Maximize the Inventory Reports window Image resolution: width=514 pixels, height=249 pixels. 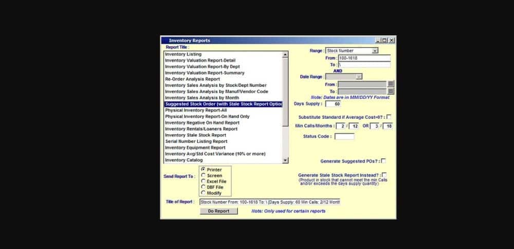[384, 40]
